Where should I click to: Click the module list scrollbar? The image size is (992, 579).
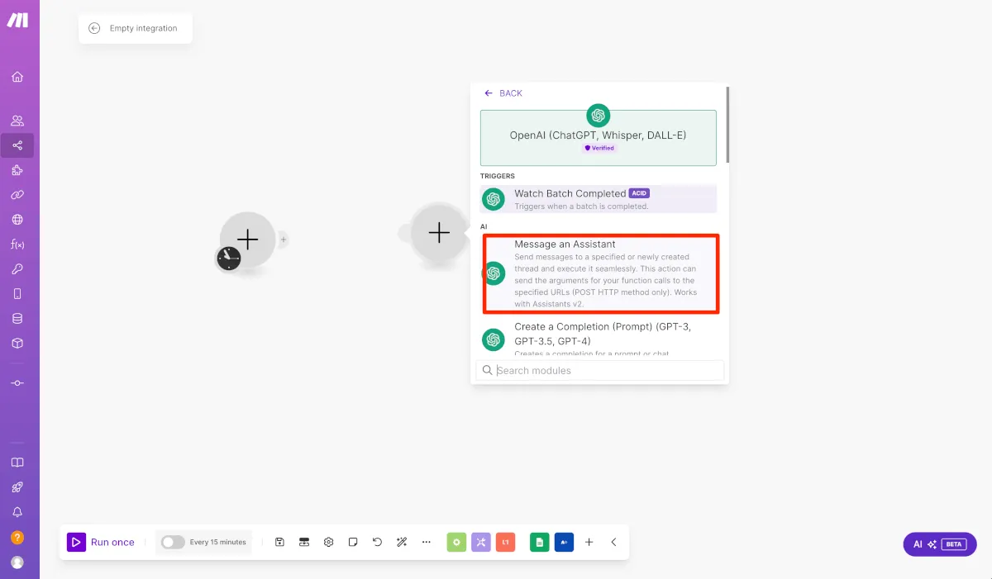(727, 124)
